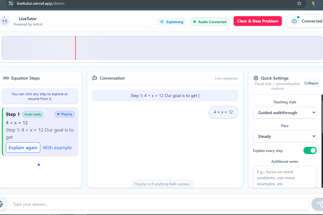
Task: Click the Clear & New Problem button
Action: coord(257,21)
